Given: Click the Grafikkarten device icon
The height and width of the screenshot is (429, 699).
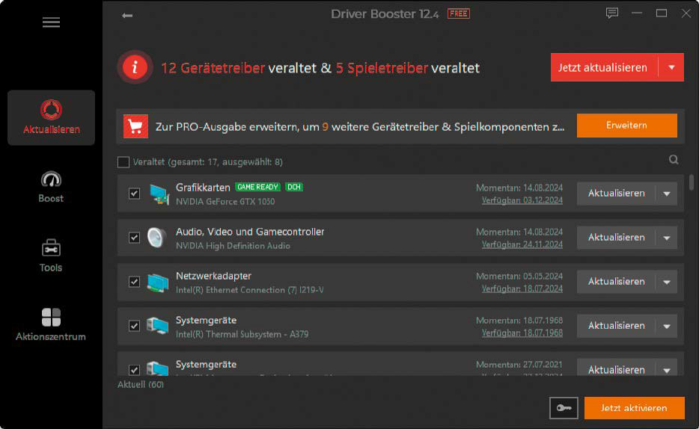Looking at the screenshot, I should (159, 194).
